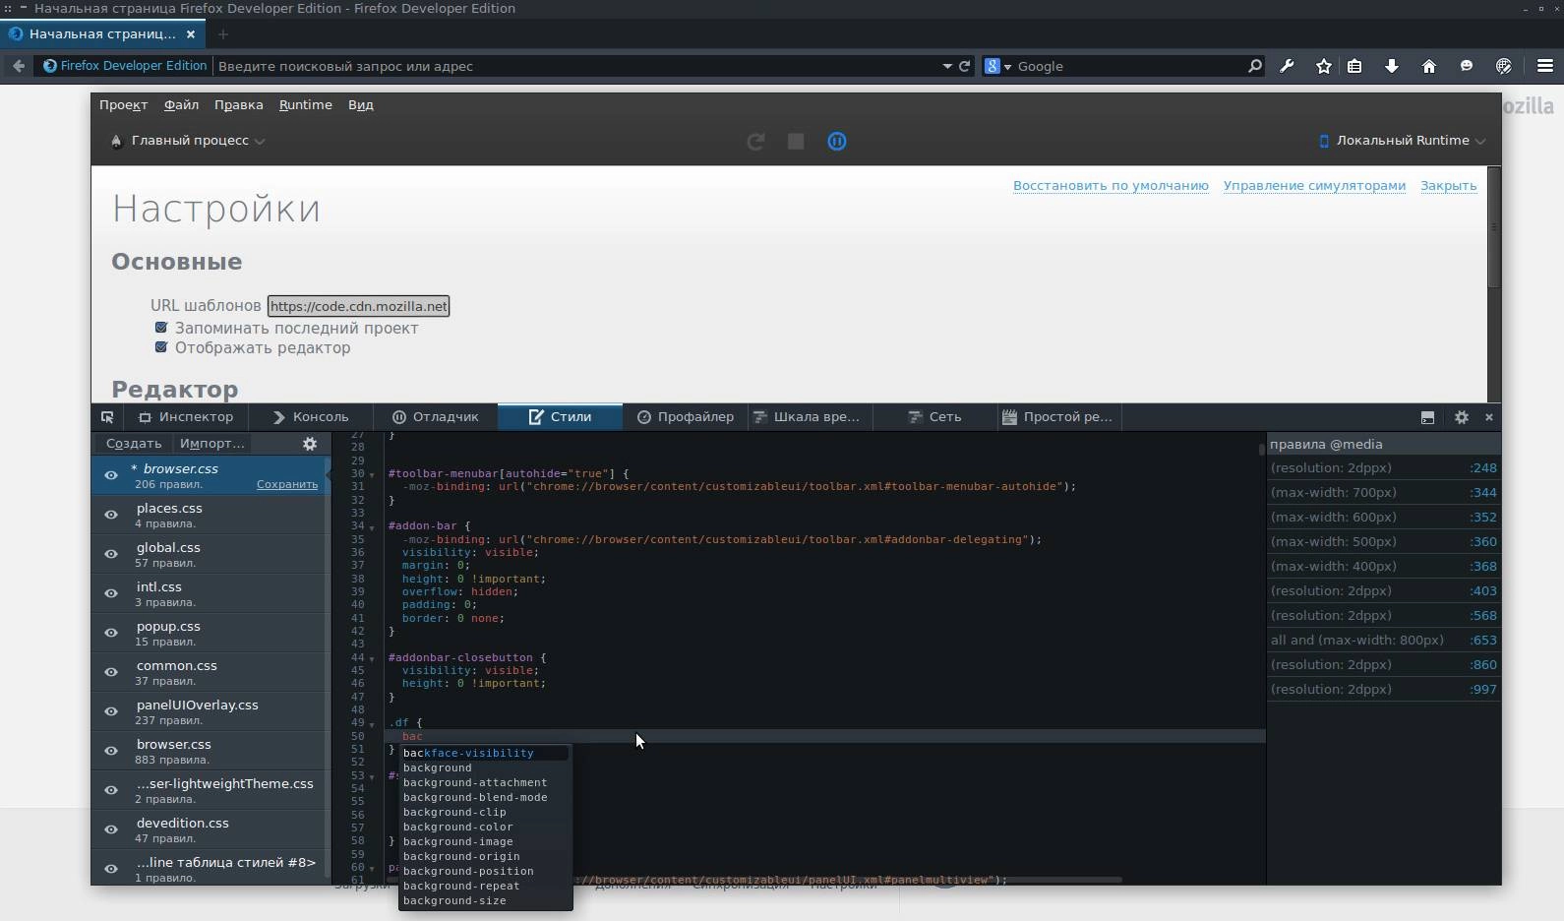Open a new tab with plus icon
Image resolution: width=1564 pixels, height=921 pixels.
pos(223,33)
